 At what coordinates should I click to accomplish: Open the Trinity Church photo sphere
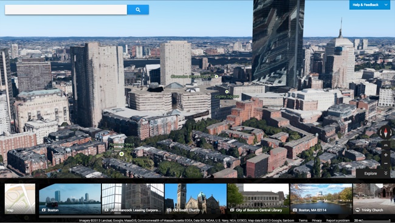coord(374,199)
